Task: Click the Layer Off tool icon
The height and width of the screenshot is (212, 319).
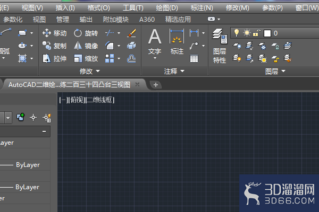Action: pos(237,46)
